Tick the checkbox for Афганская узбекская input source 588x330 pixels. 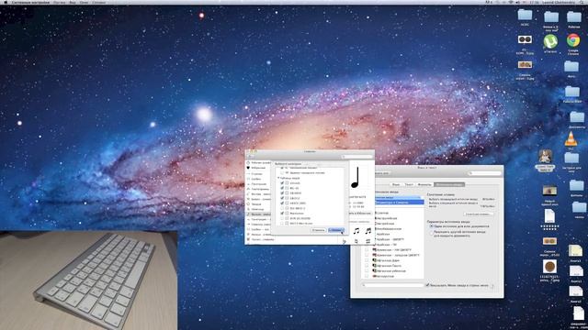[x=367, y=271]
